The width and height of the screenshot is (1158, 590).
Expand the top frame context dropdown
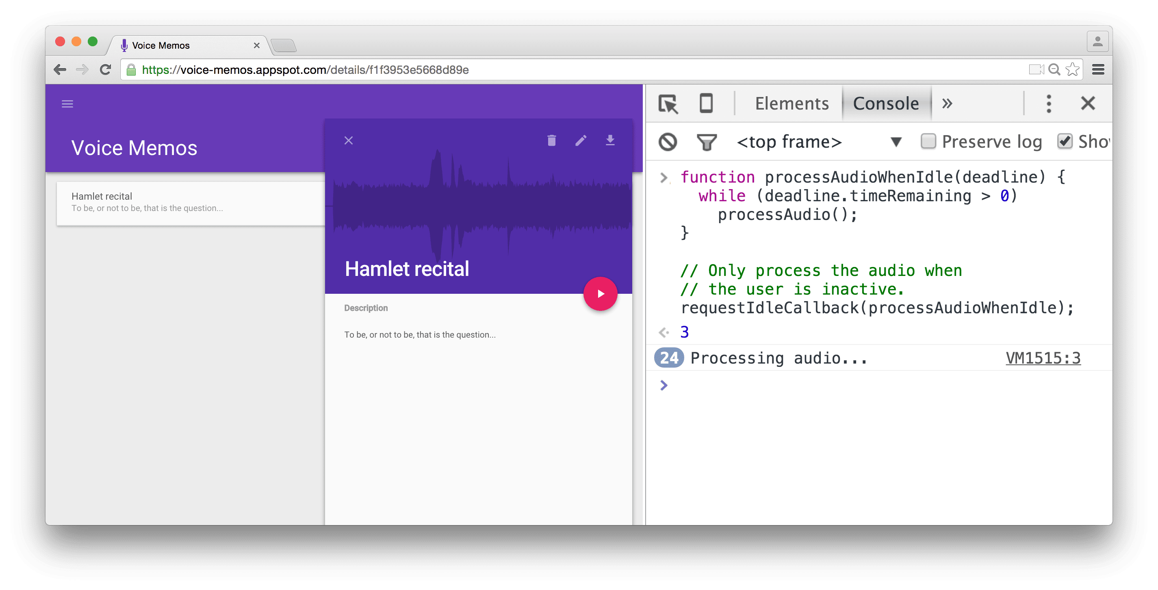click(898, 142)
